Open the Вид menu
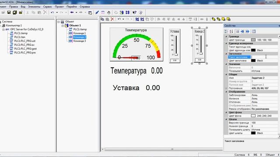Screen dimensions: 280x157 [x=23, y=7]
